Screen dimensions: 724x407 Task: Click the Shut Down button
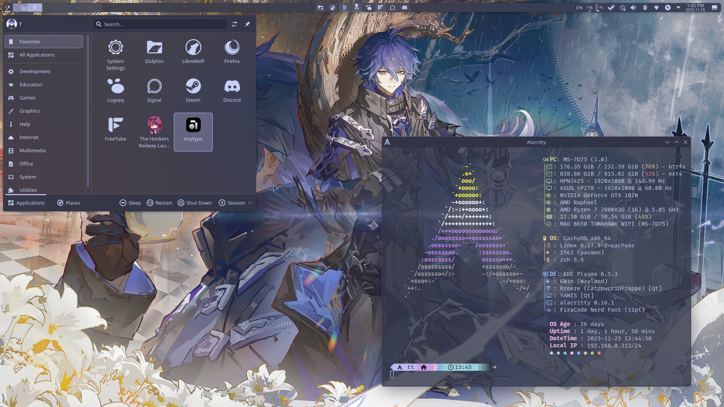click(195, 203)
